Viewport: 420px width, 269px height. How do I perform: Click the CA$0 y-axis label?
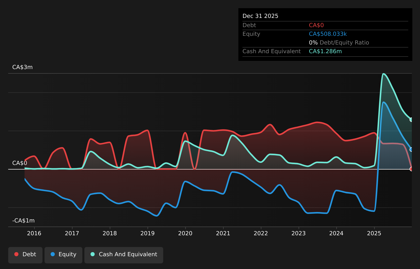[20, 163]
